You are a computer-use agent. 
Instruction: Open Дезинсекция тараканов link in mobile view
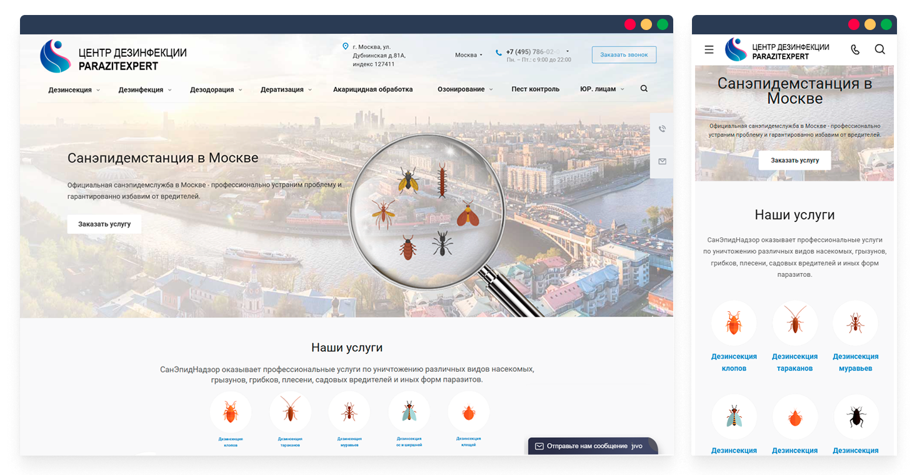[x=795, y=362]
